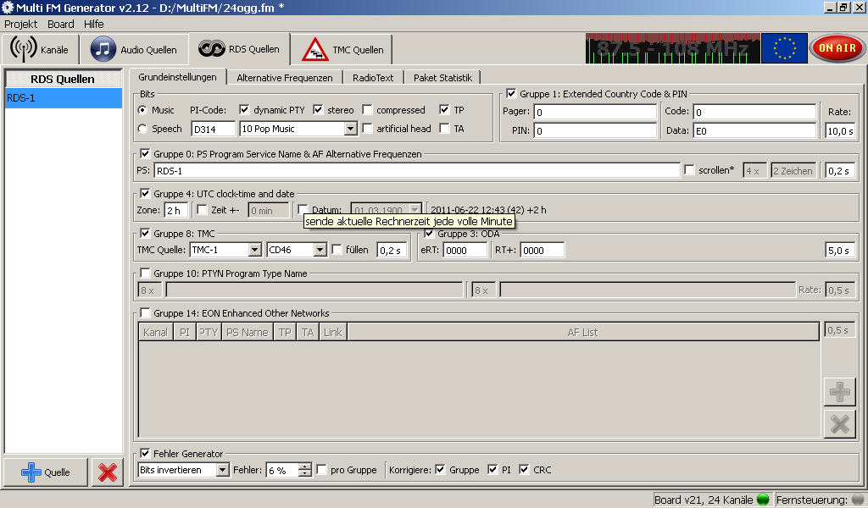Image resolution: width=868 pixels, height=508 pixels.
Task: Toggle Gruppe 0 PS Program Service checkbox
Action: click(145, 154)
